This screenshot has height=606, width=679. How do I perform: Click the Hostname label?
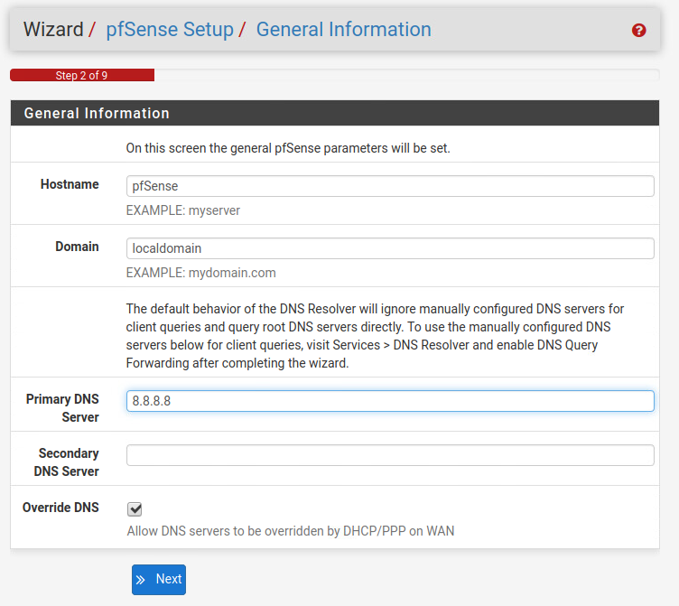point(70,184)
